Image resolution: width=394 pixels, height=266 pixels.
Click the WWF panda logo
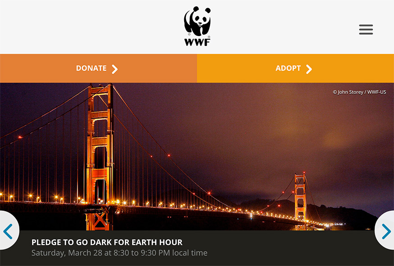tap(197, 26)
